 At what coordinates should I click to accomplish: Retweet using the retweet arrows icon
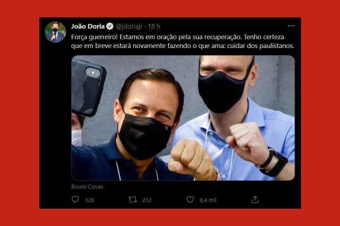click(133, 200)
